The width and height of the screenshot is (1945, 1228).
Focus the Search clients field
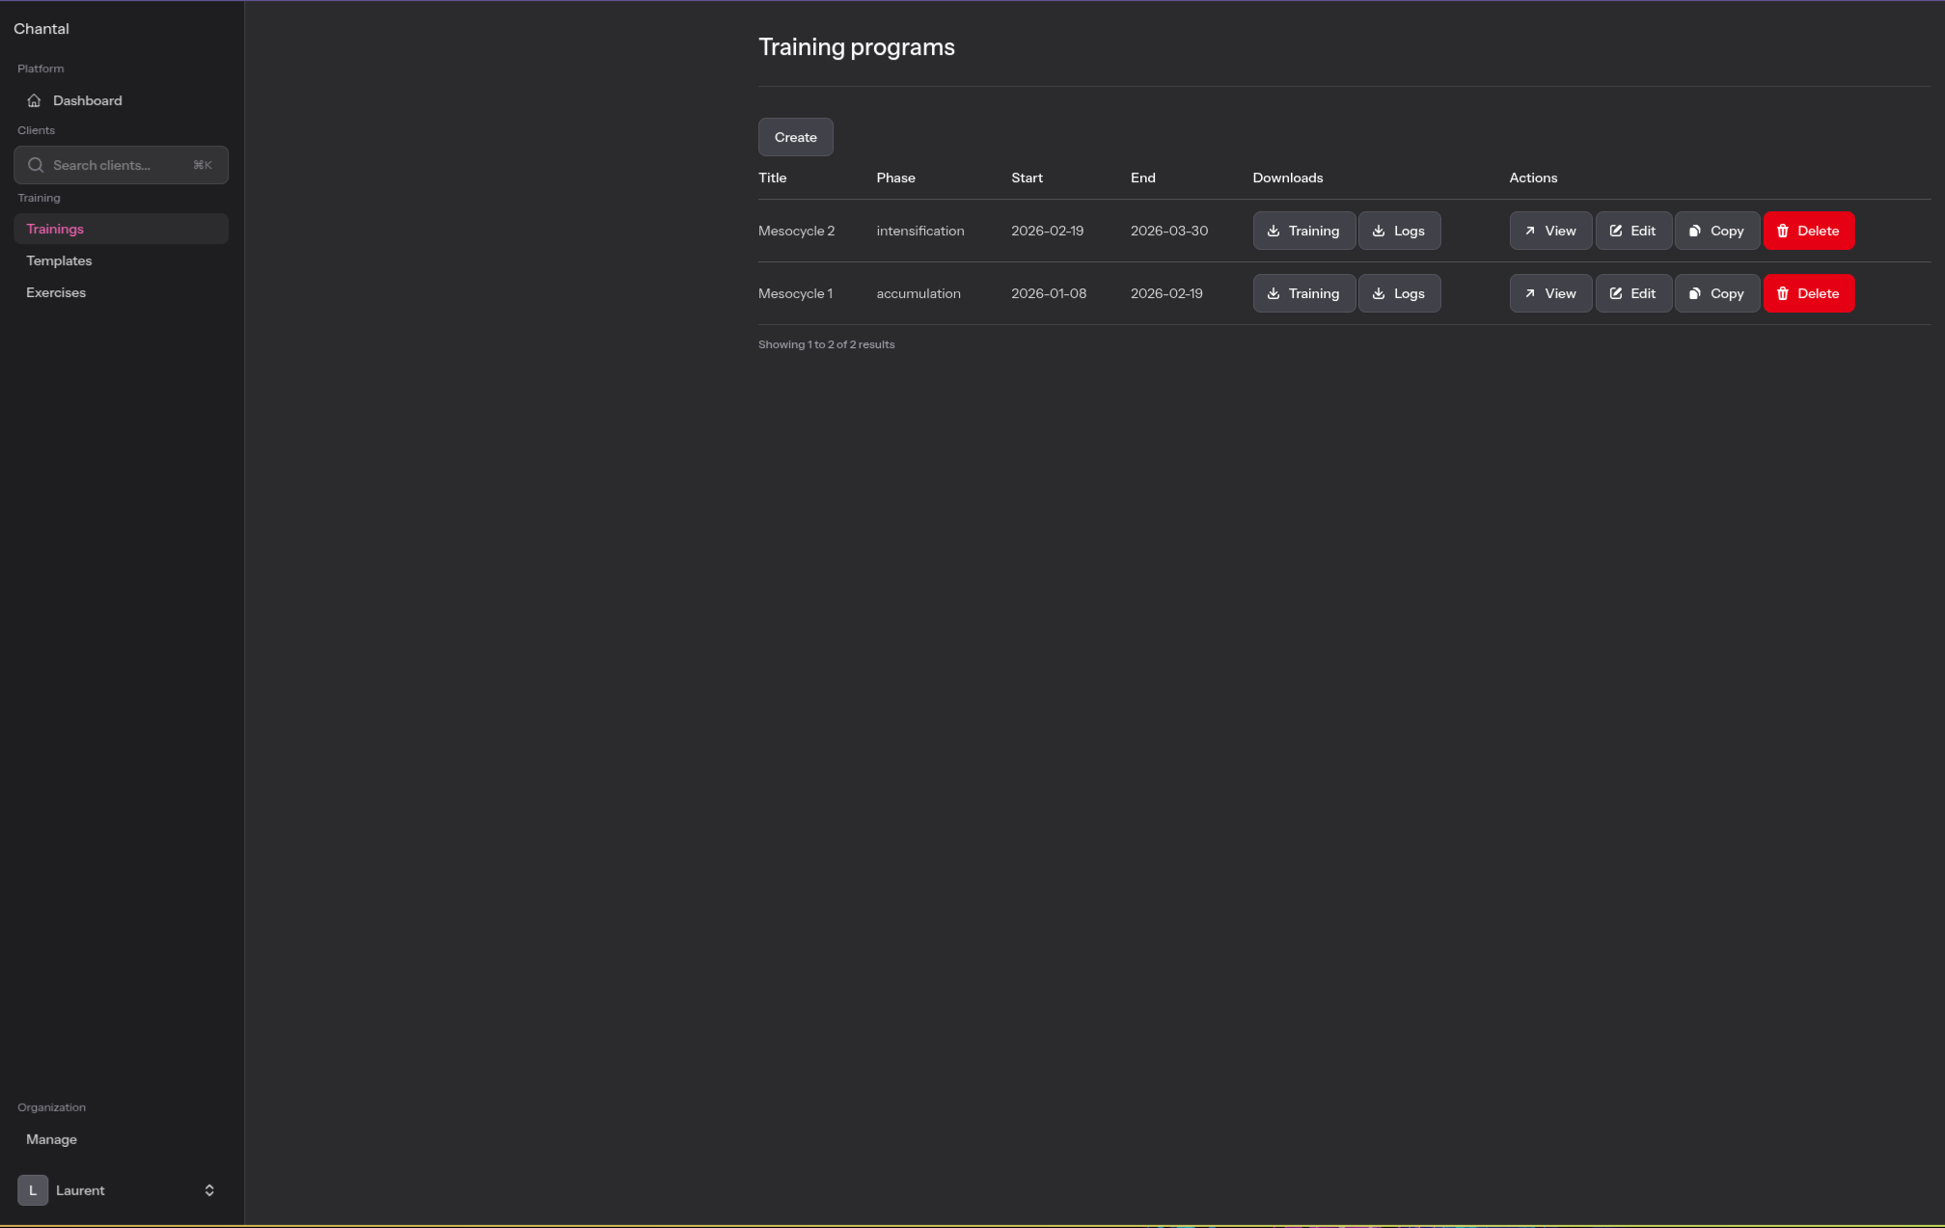click(x=122, y=165)
